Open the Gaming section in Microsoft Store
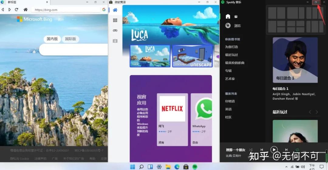The height and width of the screenshot is (170, 328). [x=115, y=31]
